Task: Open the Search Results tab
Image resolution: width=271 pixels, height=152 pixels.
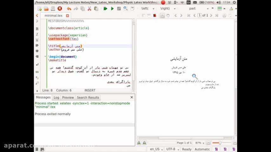Action: click(x=88, y=98)
